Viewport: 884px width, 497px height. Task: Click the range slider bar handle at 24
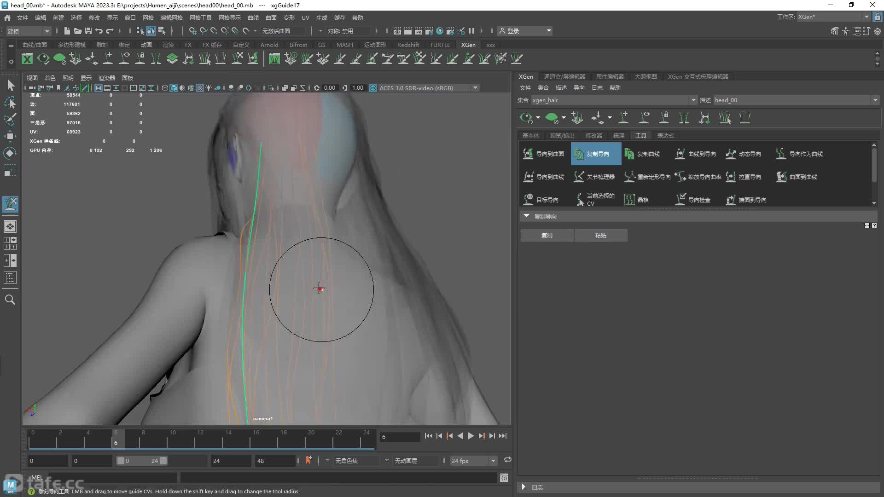(x=163, y=461)
